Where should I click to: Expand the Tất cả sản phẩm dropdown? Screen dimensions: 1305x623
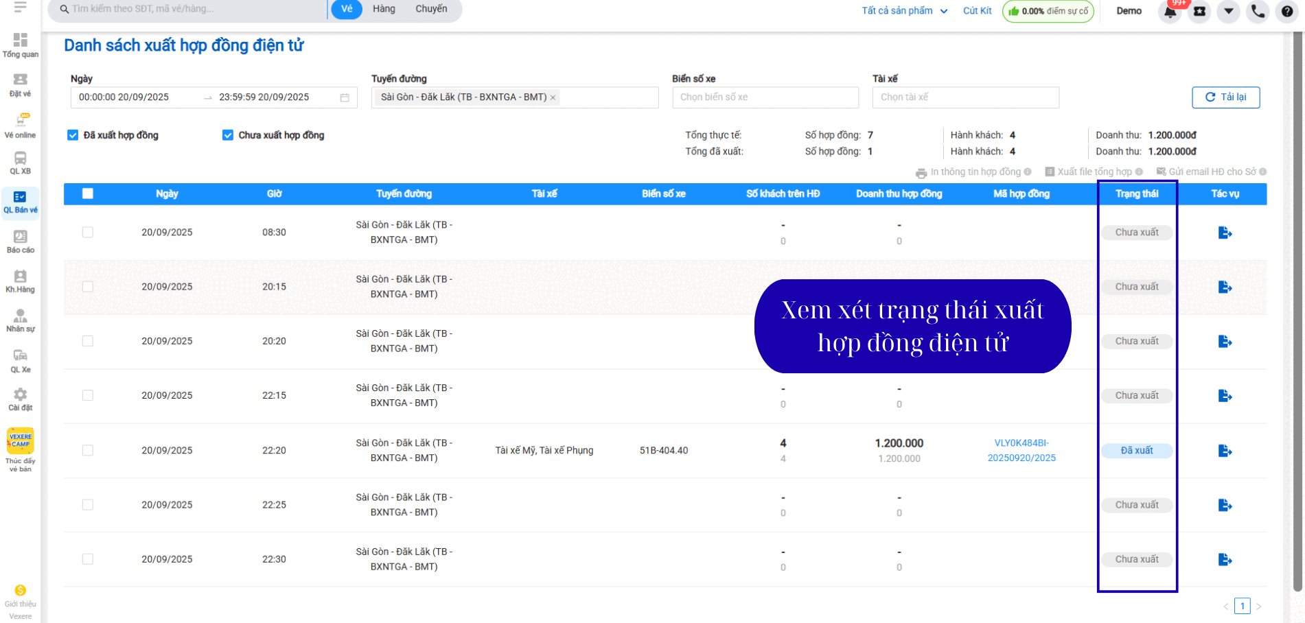tap(904, 11)
